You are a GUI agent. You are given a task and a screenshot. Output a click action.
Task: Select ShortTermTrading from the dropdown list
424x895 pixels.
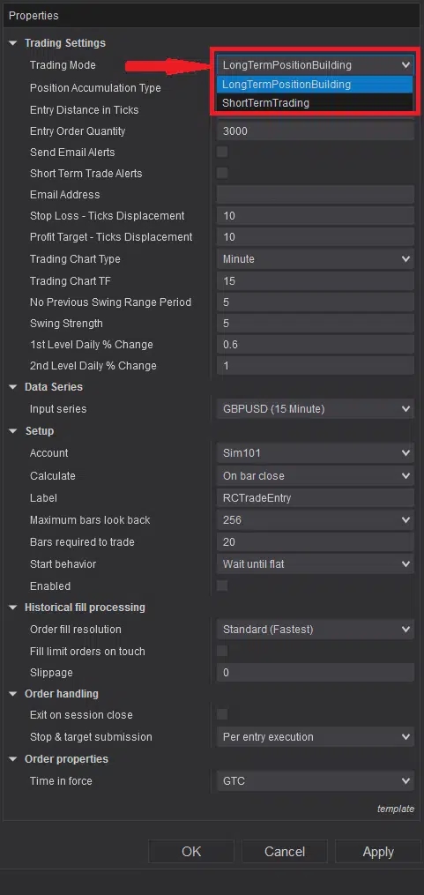pos(315,103)
